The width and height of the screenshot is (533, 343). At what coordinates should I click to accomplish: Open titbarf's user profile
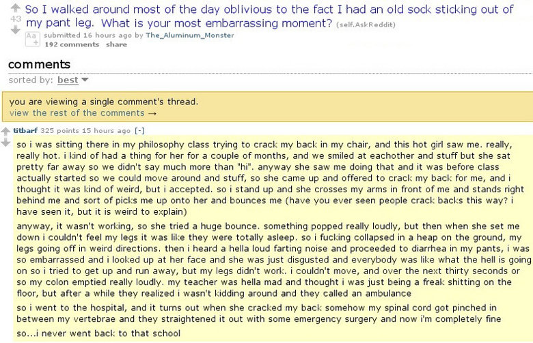(25, 131)
